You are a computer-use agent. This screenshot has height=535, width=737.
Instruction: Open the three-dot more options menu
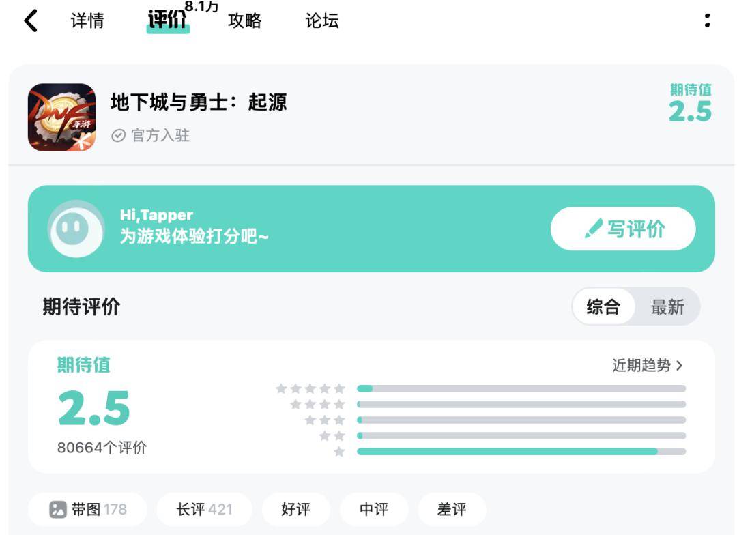tap(707, 20)
